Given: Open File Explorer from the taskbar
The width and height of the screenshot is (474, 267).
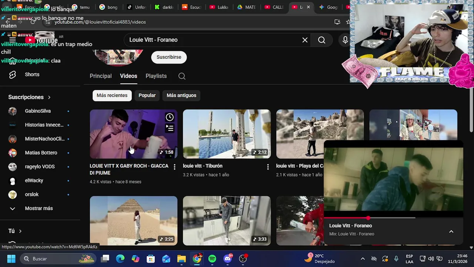Looking at the screenshot, I should pyautogui.click(x=181, y=258).
